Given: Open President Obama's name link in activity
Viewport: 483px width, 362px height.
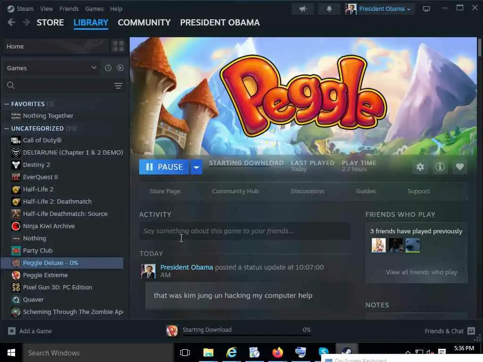Looking at the screenshot, I should coord(187,267).
